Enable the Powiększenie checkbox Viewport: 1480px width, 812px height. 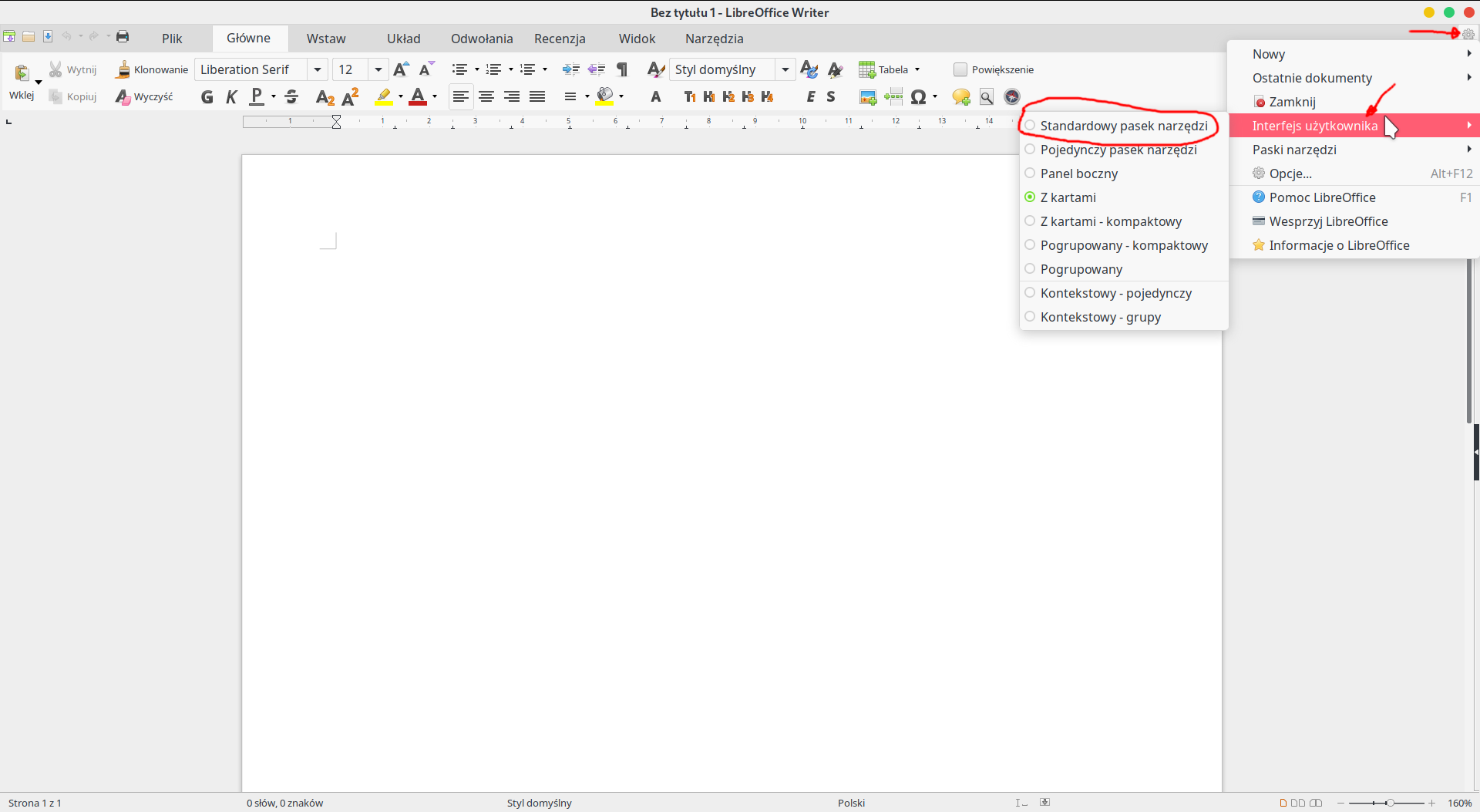960,69
